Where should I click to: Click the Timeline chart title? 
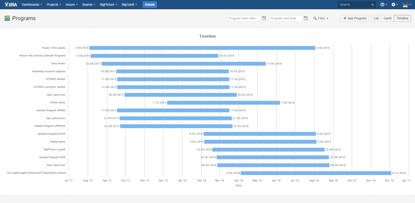coord(207,36)
